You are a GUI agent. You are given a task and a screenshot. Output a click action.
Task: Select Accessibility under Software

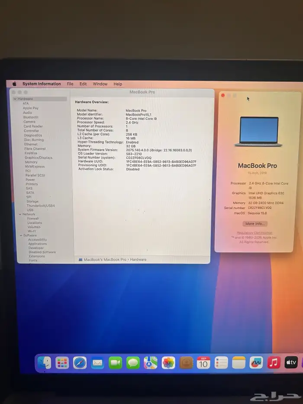click(x=38, y=239)
